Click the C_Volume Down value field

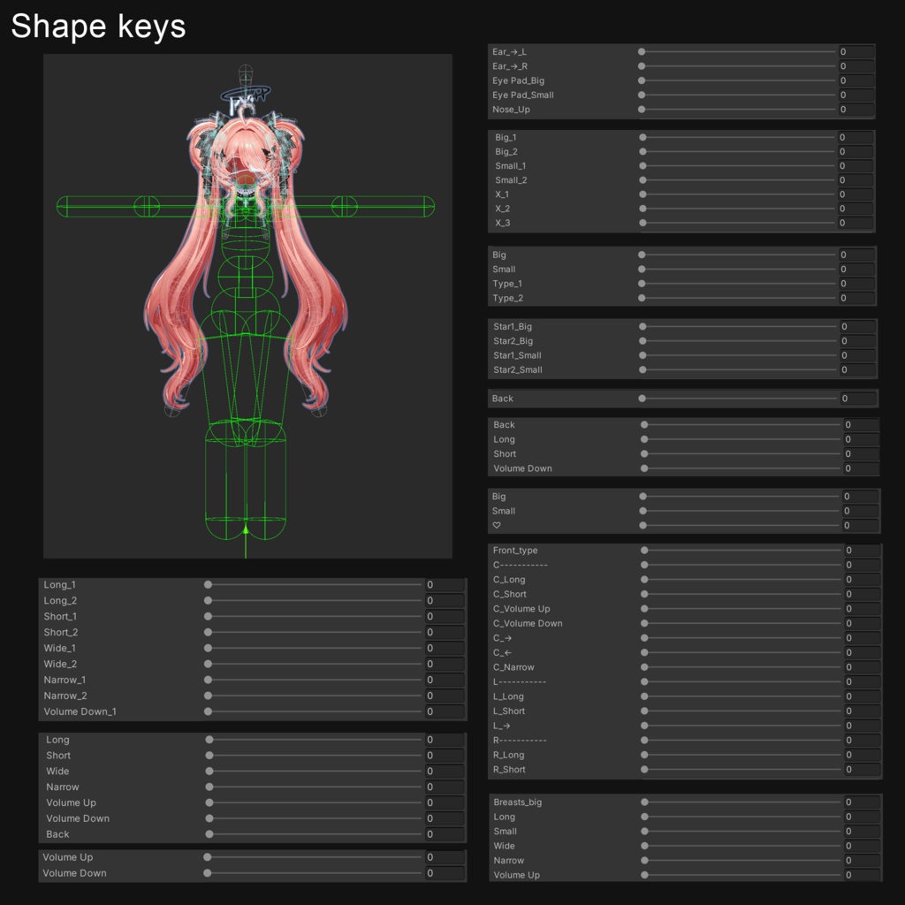863,623
